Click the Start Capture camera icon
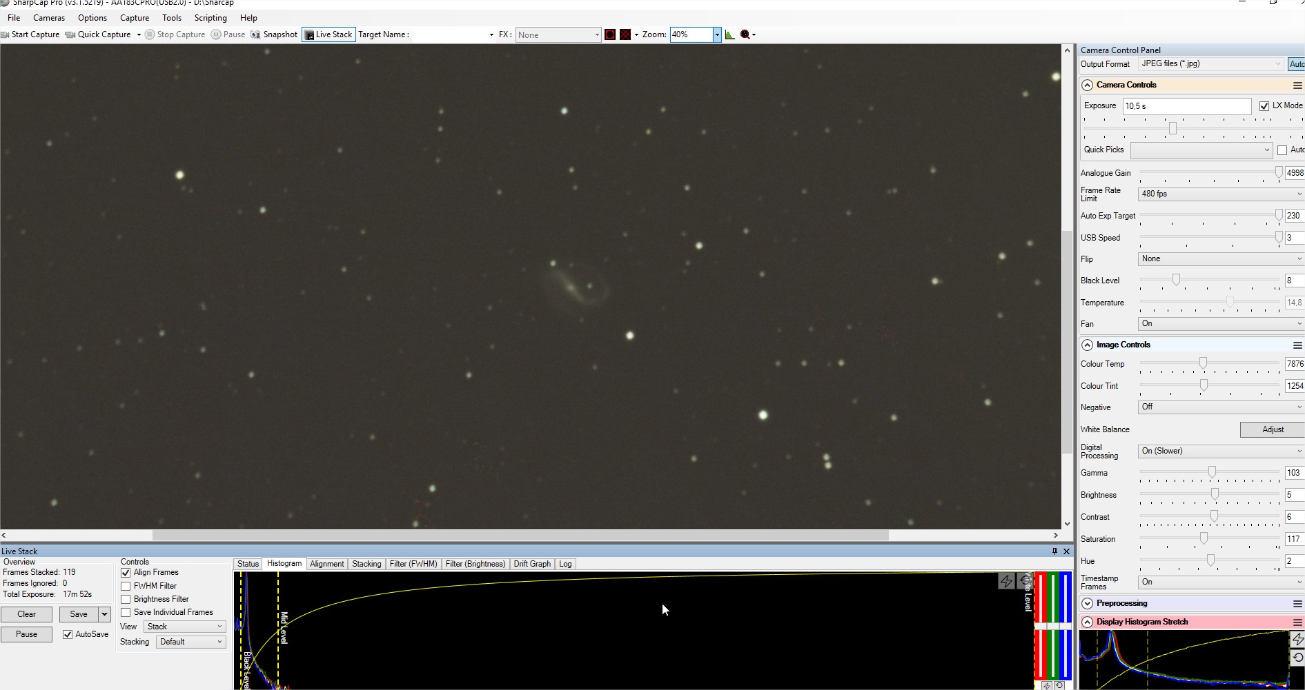Viewport: 1305px width, 690px height. point(6,34)
